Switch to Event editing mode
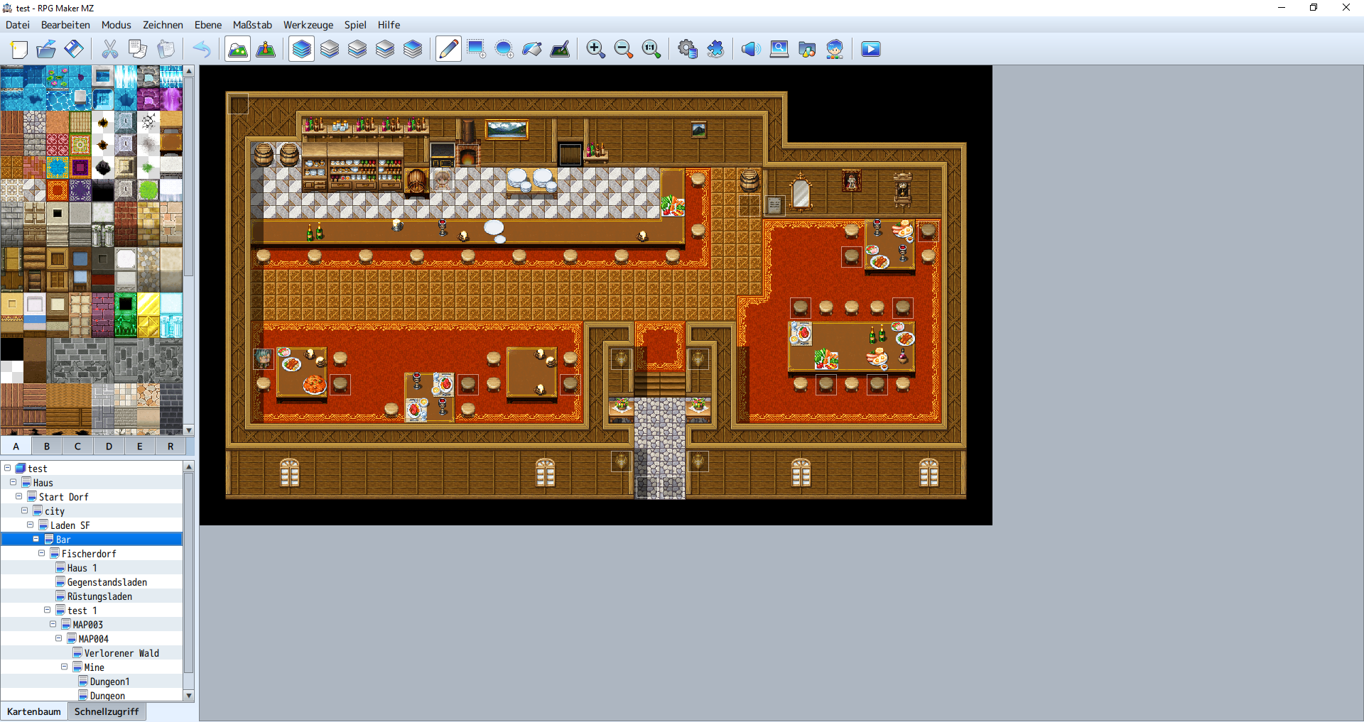1364x722 pixels. pyautogui.click(x=266, y=49)
